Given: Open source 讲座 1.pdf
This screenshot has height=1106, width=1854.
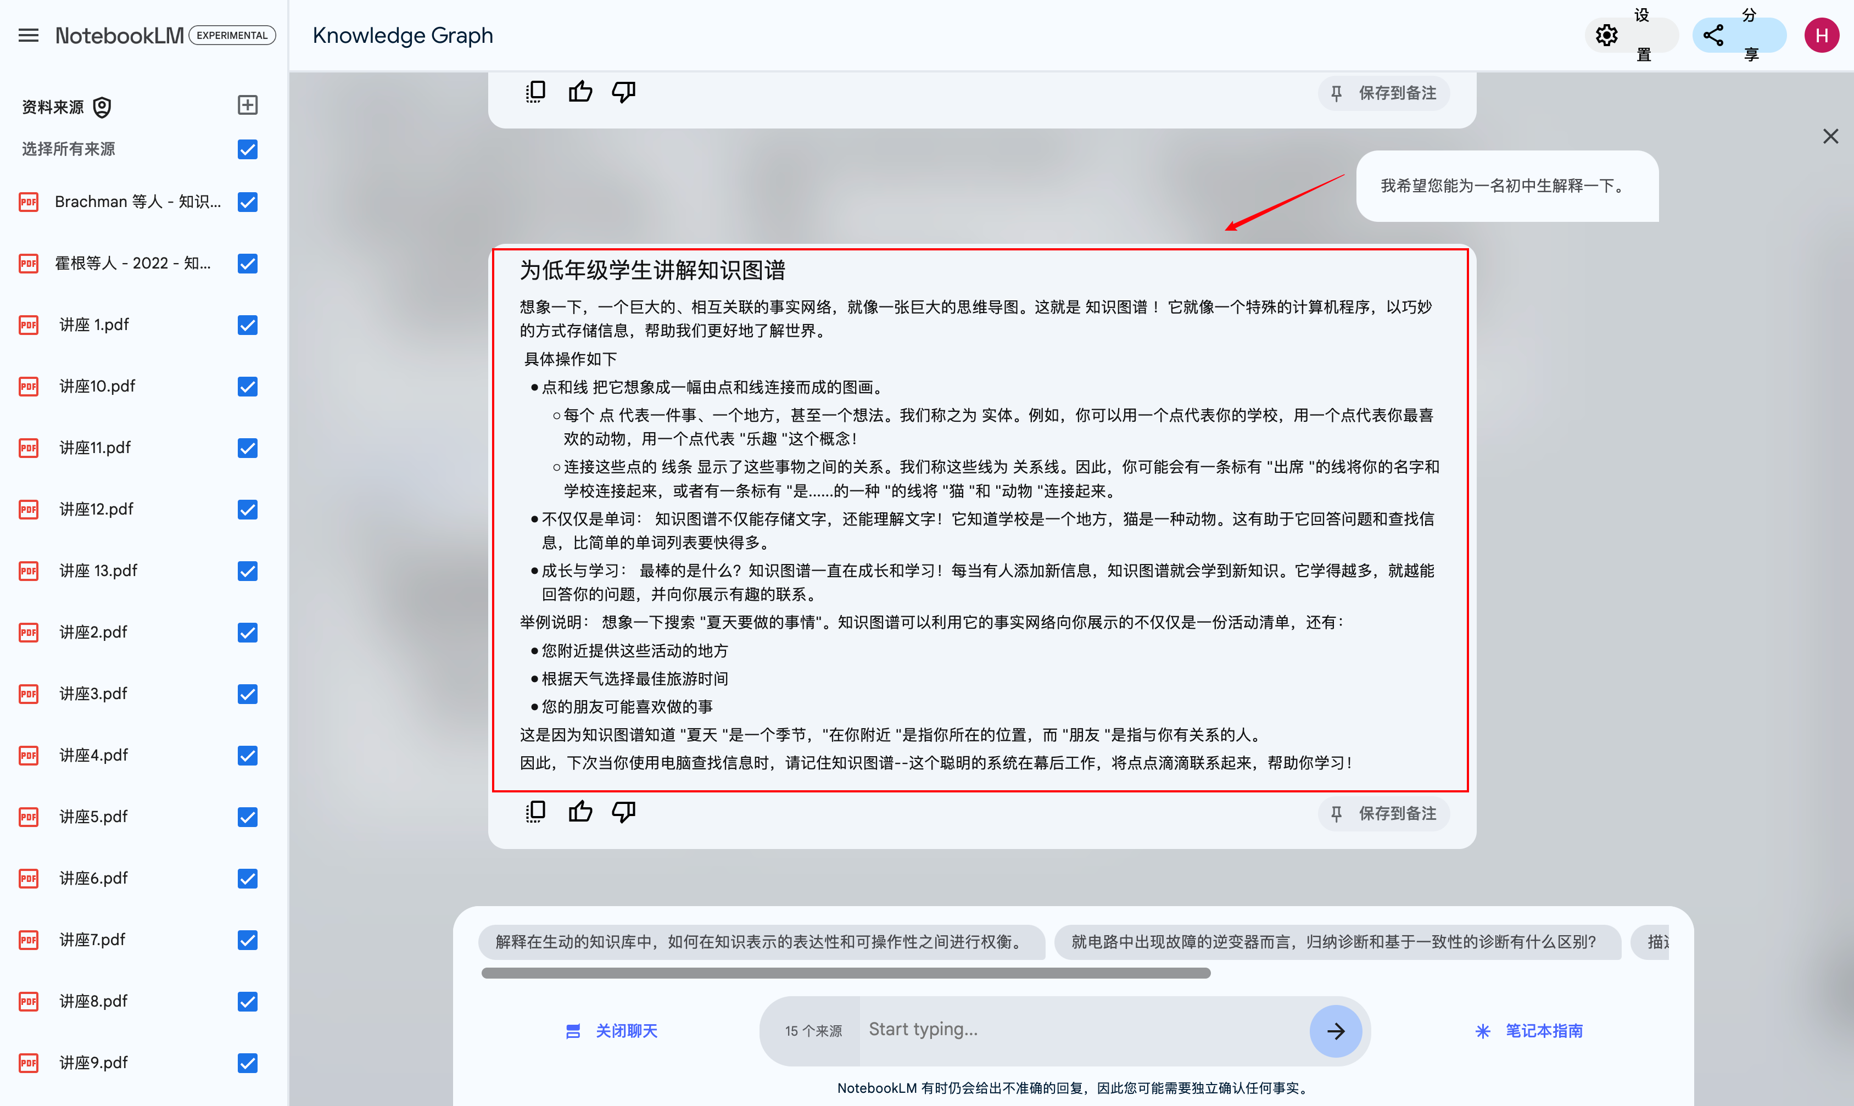Looking at the screenshot, I should 94,325.
